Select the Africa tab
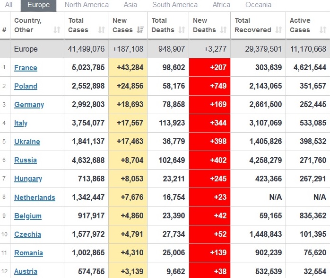The height and width of the screenshot is (278, 330). tap(221, 5)
